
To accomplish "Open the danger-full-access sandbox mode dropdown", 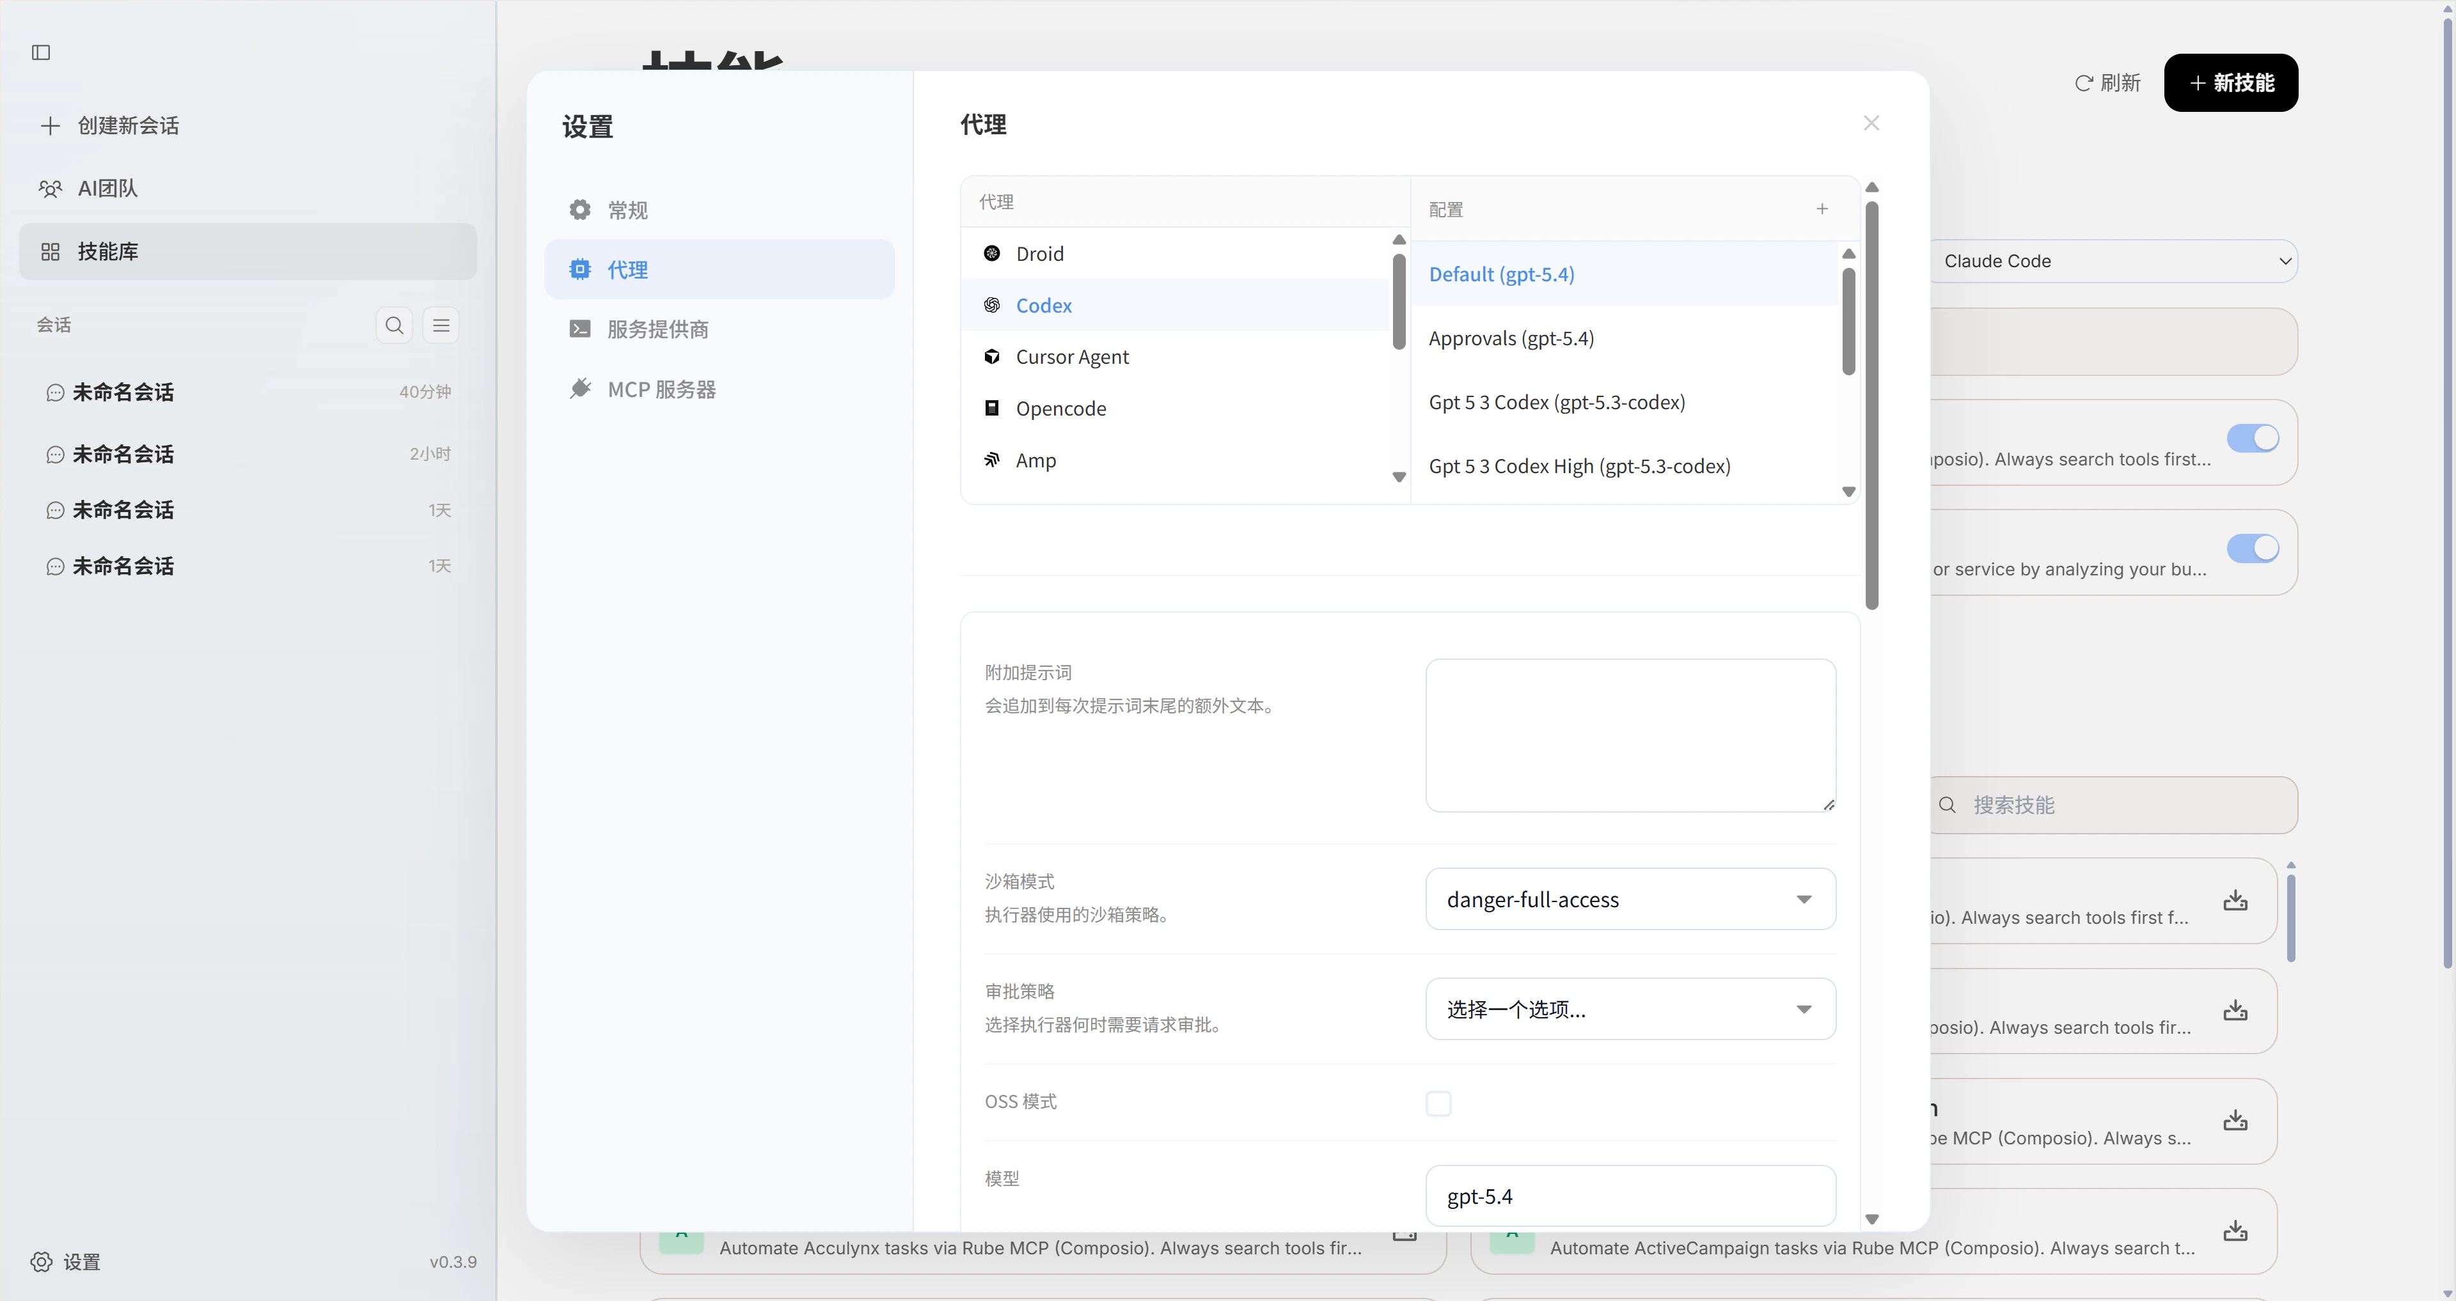I will 1630,899.
